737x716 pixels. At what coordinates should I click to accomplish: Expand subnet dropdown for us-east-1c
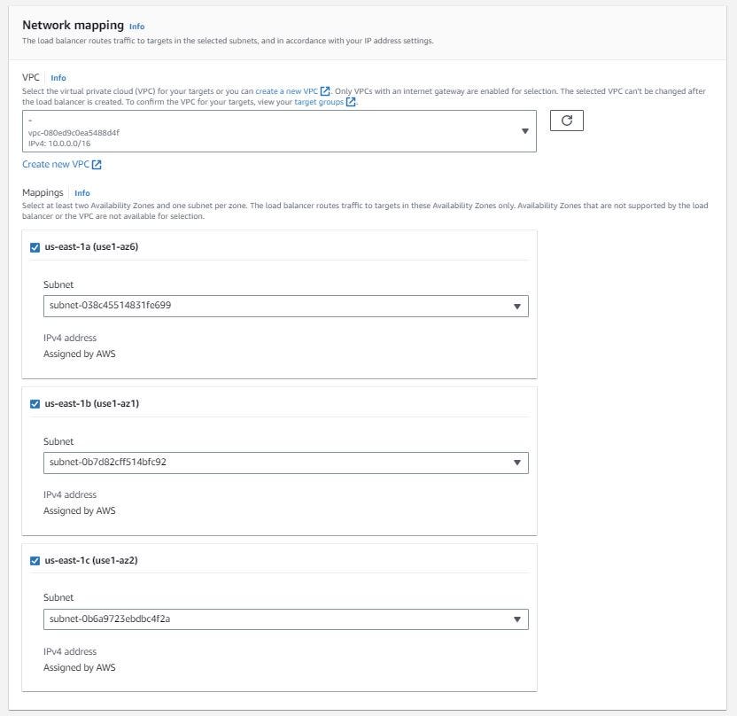pos(286,619)
